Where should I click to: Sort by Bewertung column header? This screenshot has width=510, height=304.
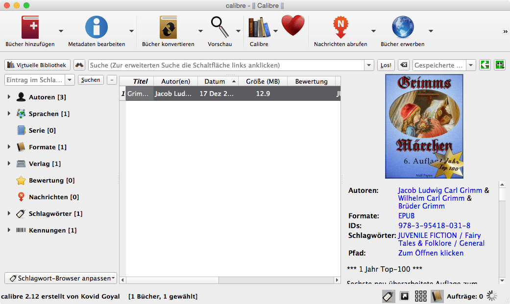311,81
